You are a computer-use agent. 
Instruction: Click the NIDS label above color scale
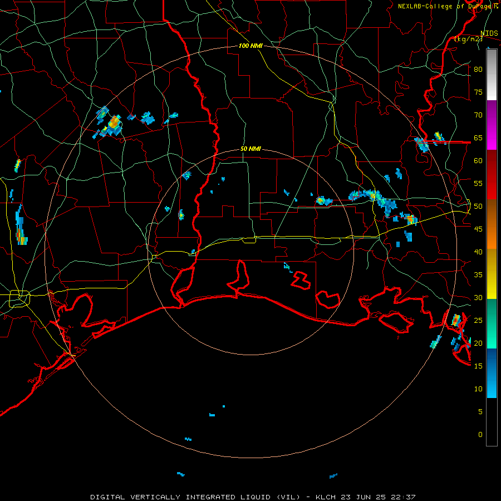489,33
